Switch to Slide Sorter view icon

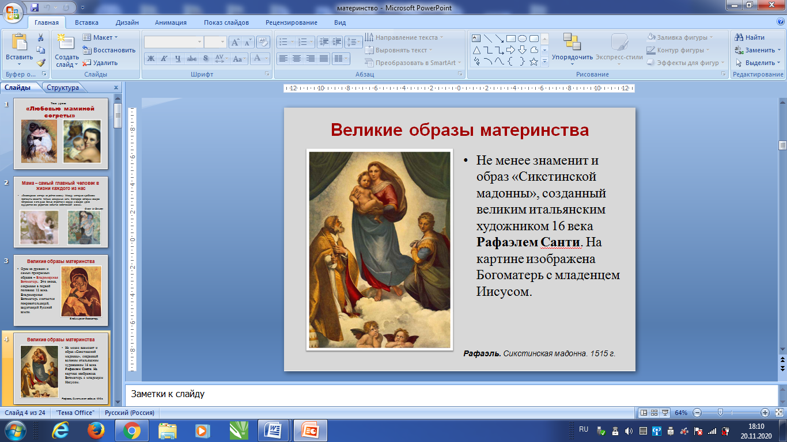tap(654, 413)
